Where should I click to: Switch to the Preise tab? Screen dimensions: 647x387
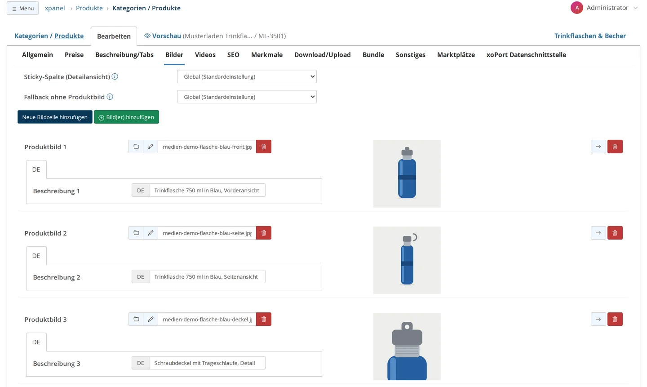point(74,55)
